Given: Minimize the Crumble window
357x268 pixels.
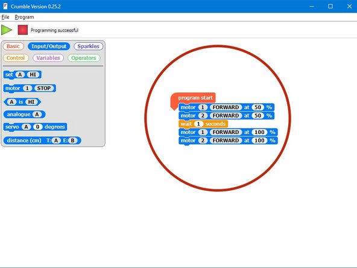Looking at the screenshot, I should point(312,6).
